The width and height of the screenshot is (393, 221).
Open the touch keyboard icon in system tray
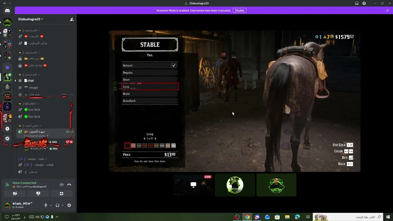point(32,217)
